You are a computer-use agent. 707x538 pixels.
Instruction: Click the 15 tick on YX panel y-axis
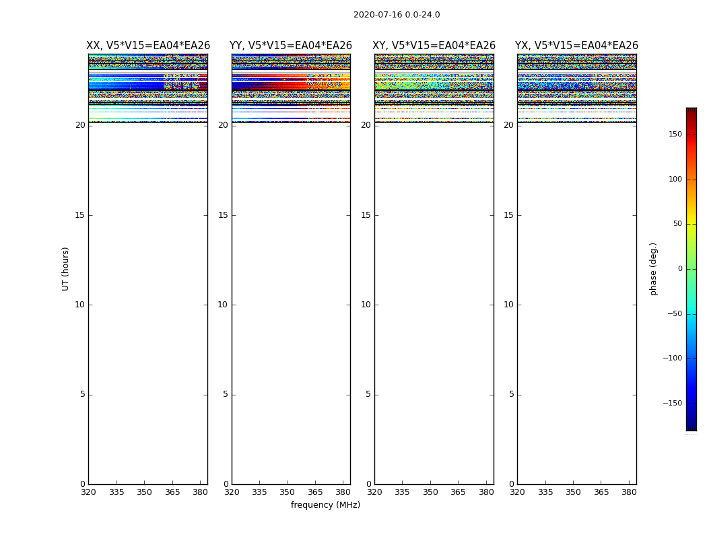[508, 215]
